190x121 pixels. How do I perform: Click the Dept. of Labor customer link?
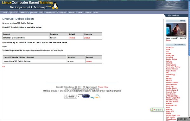(171, 71)
